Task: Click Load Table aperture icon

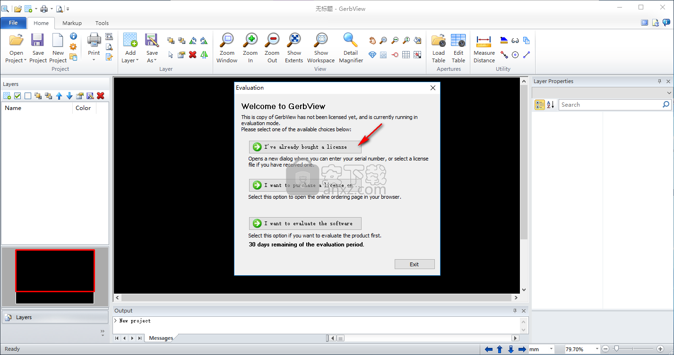Action: pyautogui.click(x=439, y=40)
